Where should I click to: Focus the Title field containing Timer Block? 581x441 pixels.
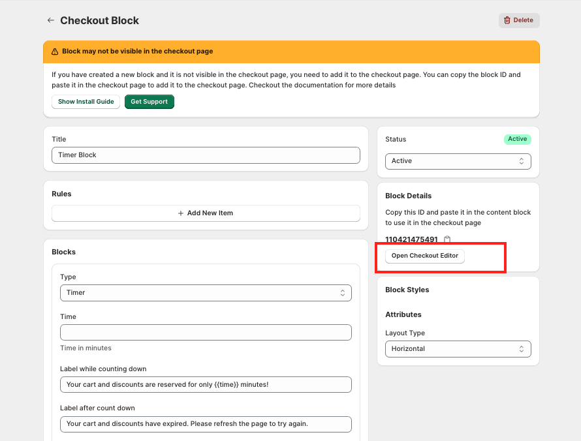206,155
